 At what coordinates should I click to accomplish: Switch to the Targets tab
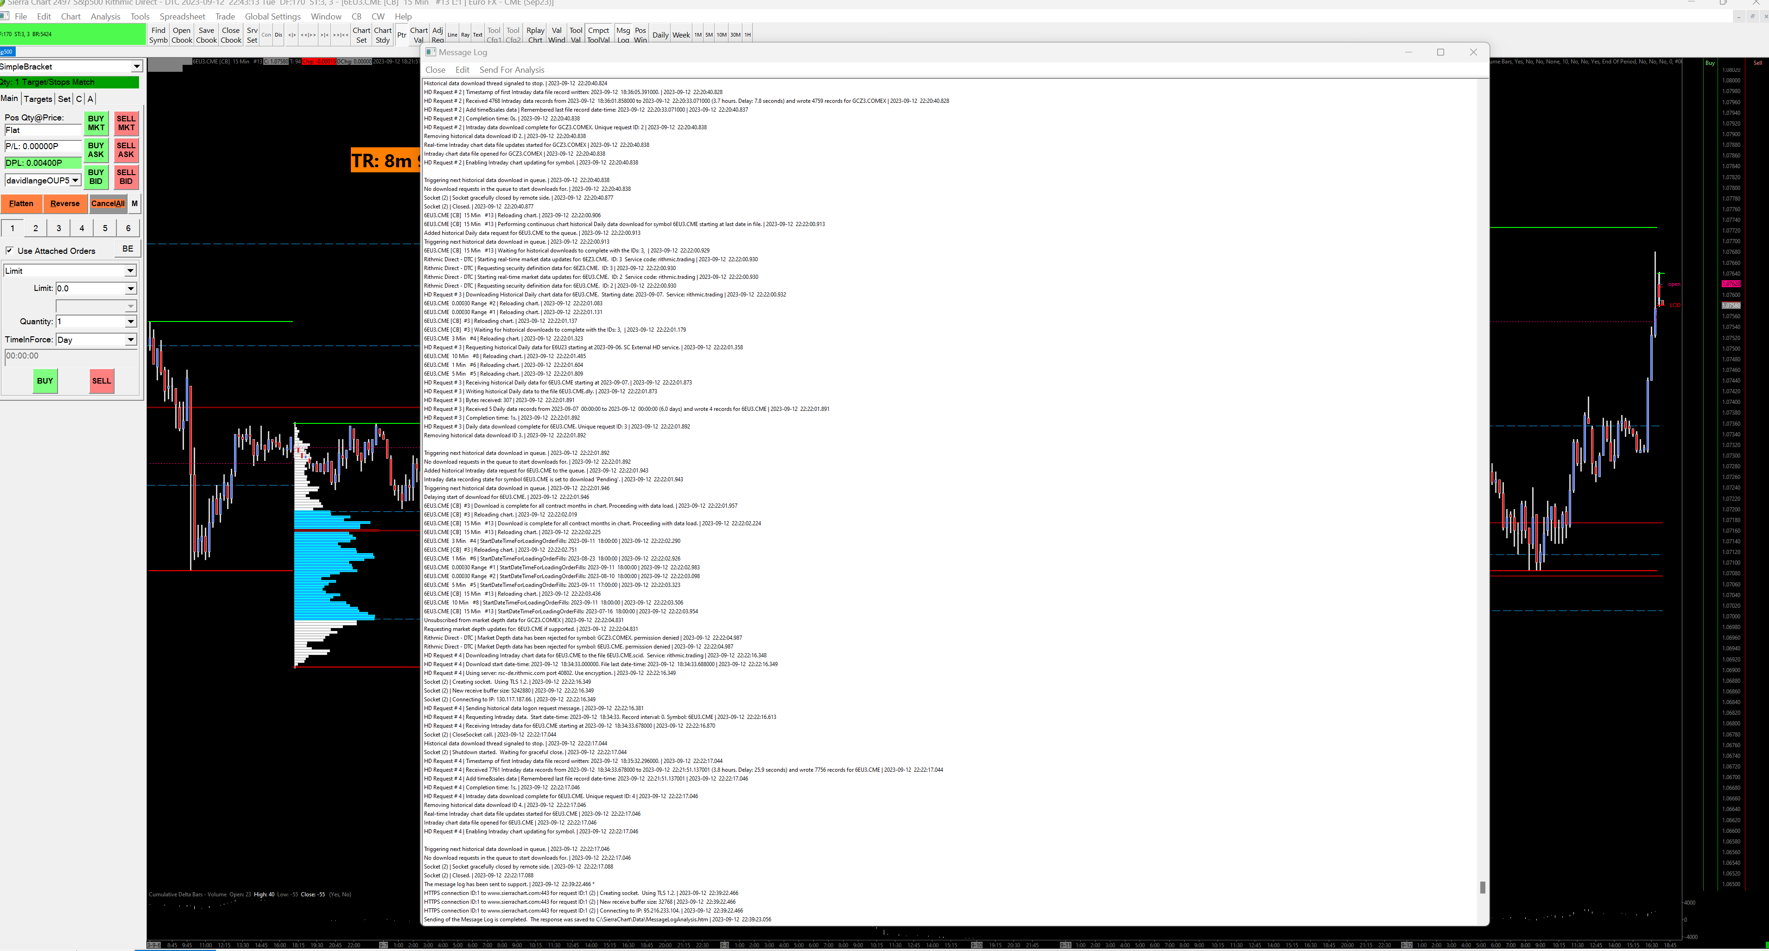point(38,99)
